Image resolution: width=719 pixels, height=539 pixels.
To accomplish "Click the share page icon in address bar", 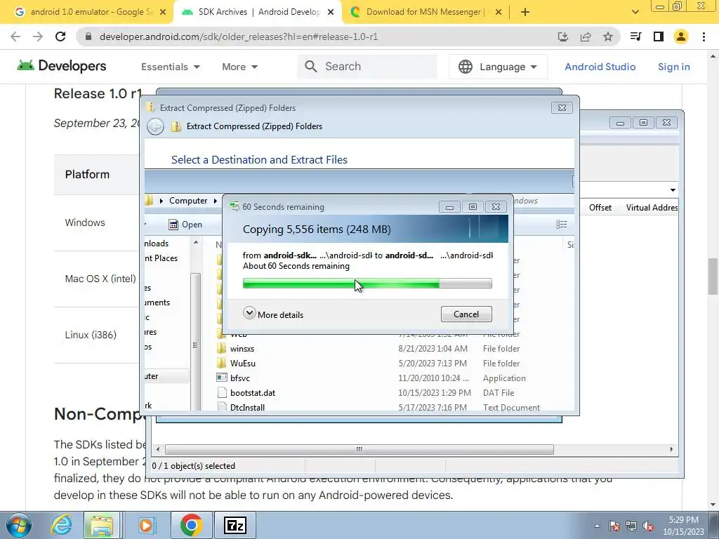I will point(586,36).
